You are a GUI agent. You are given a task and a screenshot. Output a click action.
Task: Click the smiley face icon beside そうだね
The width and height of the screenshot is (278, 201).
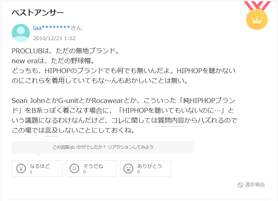click(x=74, y=169)
